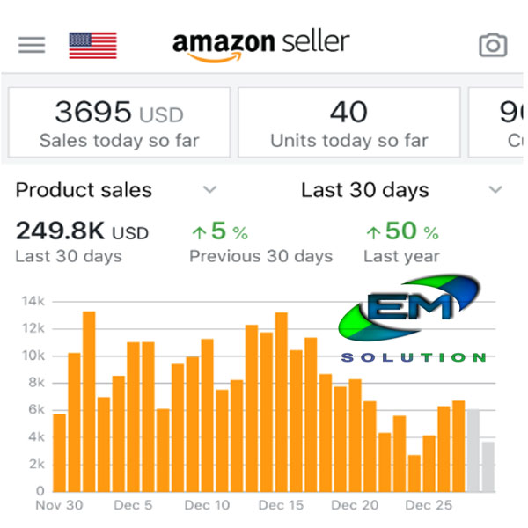The image size is (528, 528).
Task: View the Last year comparison
Action: [x=400, y=256]
